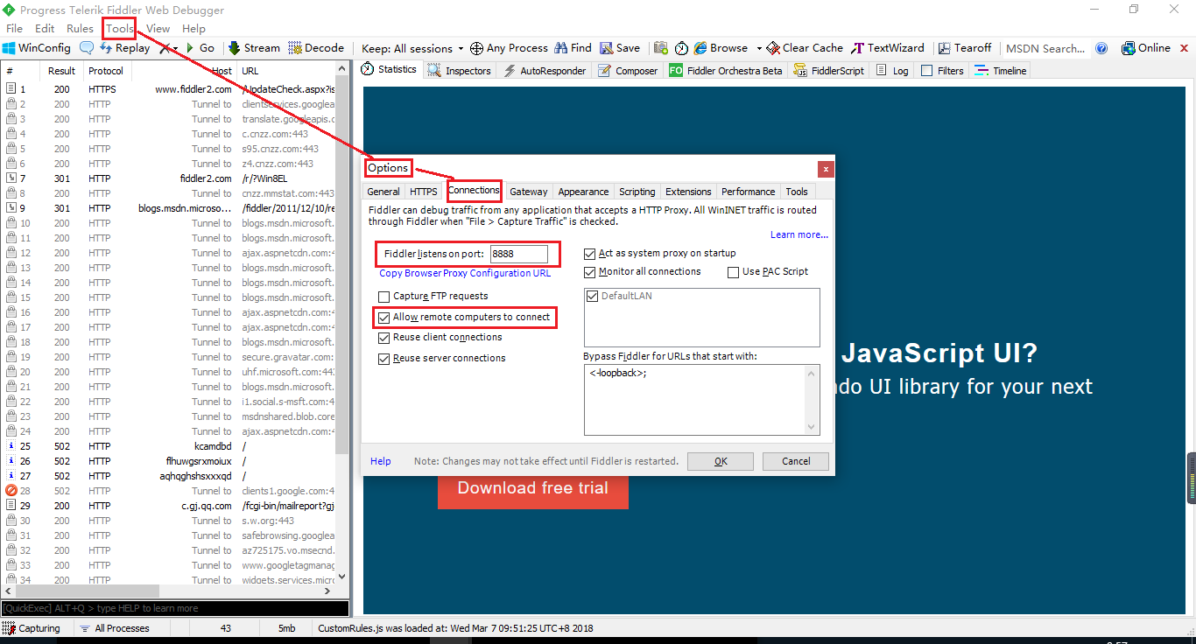
Task: Toggle Reuse client connections checkbox
Action: tap(384, 338)
